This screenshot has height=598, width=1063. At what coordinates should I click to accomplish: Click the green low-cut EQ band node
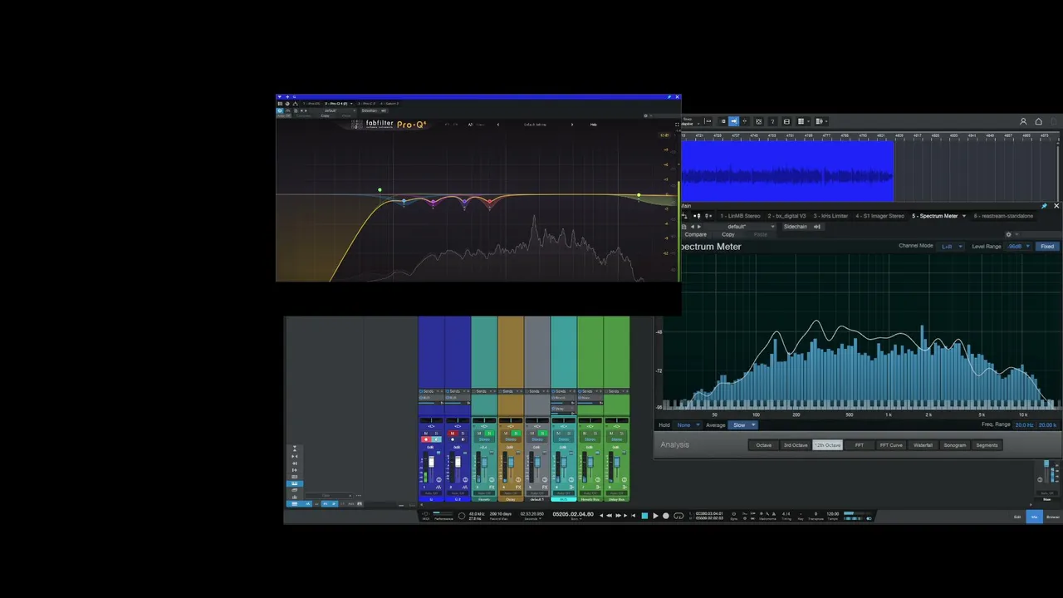380,190
